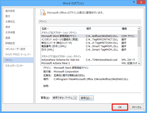
Task: Click the アクティブなアプリケーション アドイン group header
Action: (x=59, y=33)
